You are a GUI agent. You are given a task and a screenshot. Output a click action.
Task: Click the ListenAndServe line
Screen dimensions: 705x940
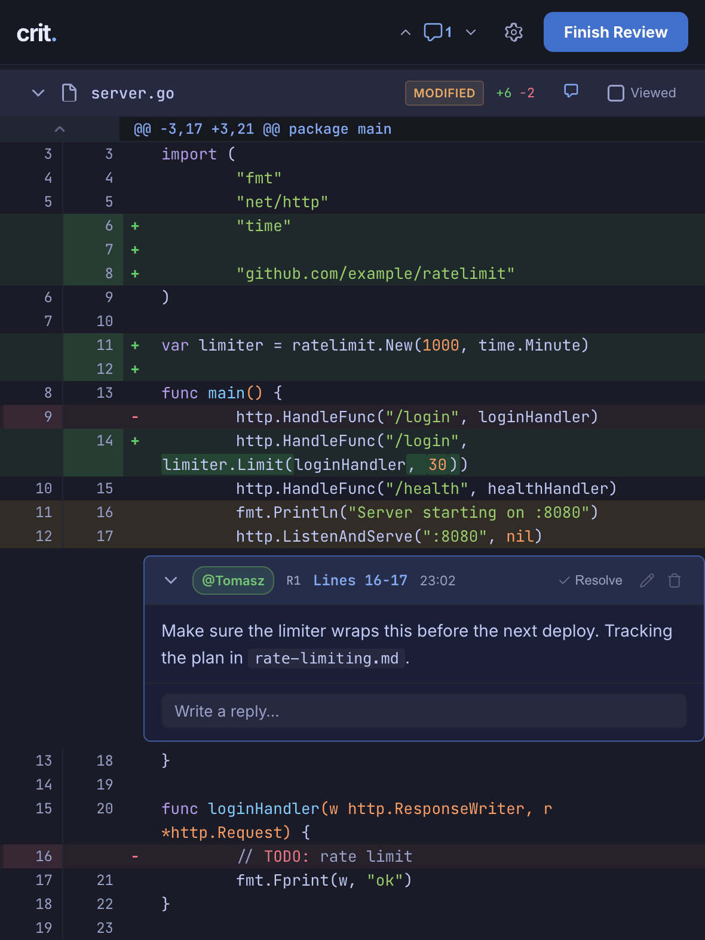(x=352, y=536)
